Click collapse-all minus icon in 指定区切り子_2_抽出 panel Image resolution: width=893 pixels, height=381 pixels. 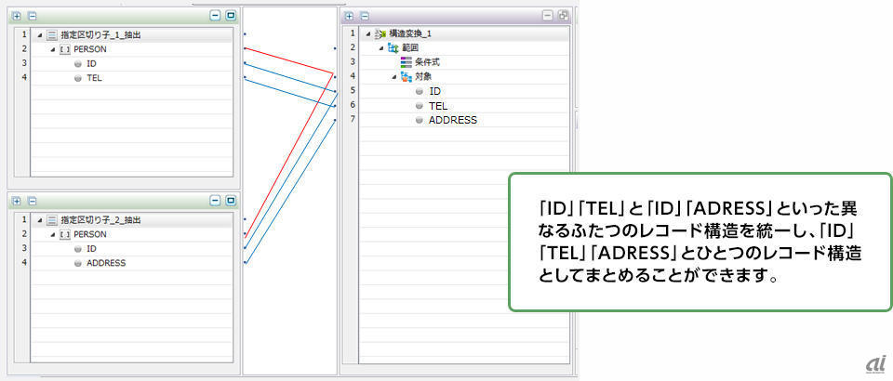[32, 201]
